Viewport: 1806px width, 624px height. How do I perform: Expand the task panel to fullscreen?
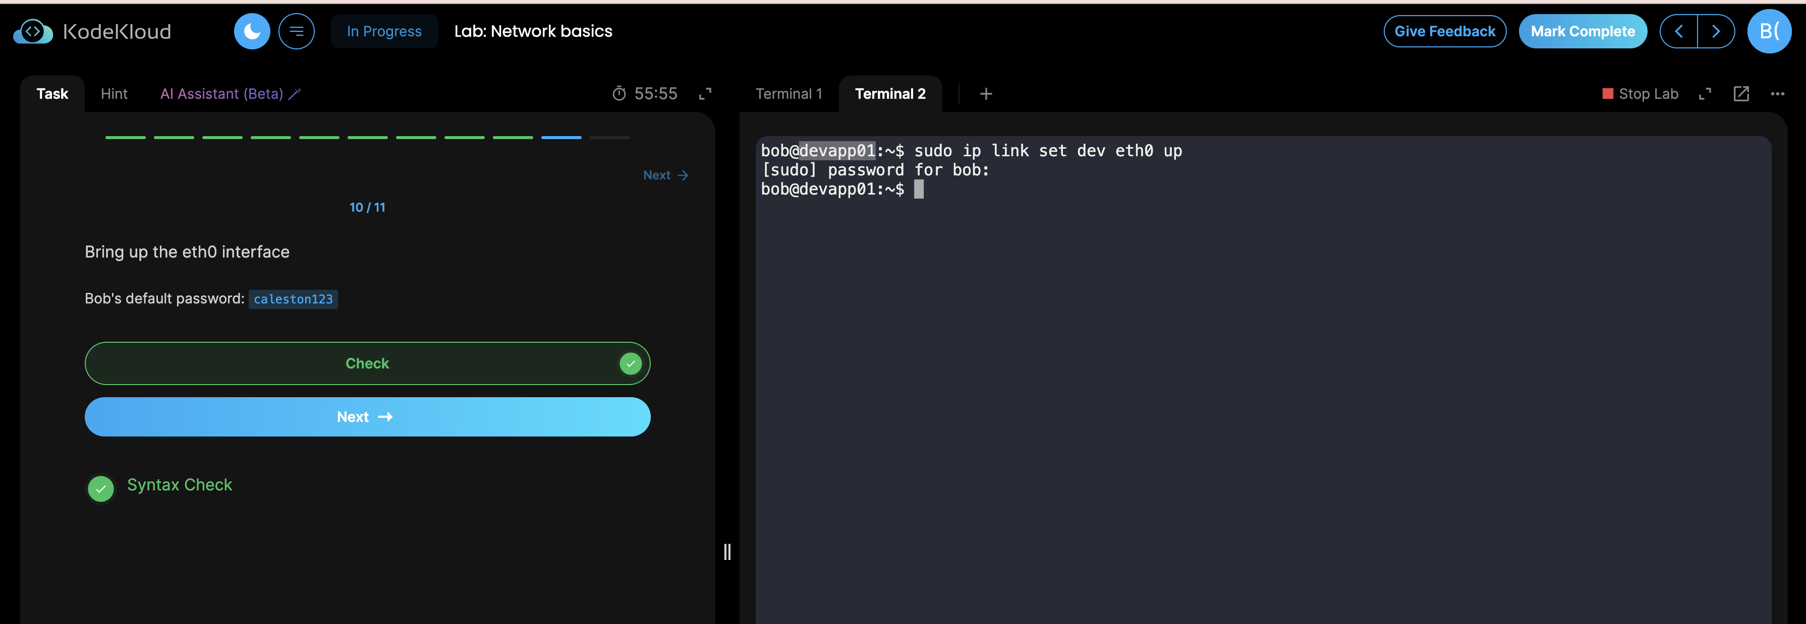click(705, 94)
